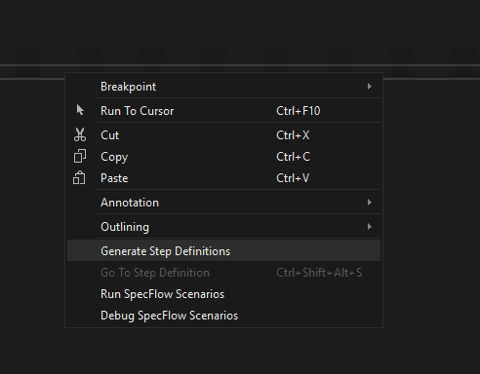Click the Ctrl+V shortcut text
The height and width of the screenshot is (374, 480).
[x=293, y=178]
